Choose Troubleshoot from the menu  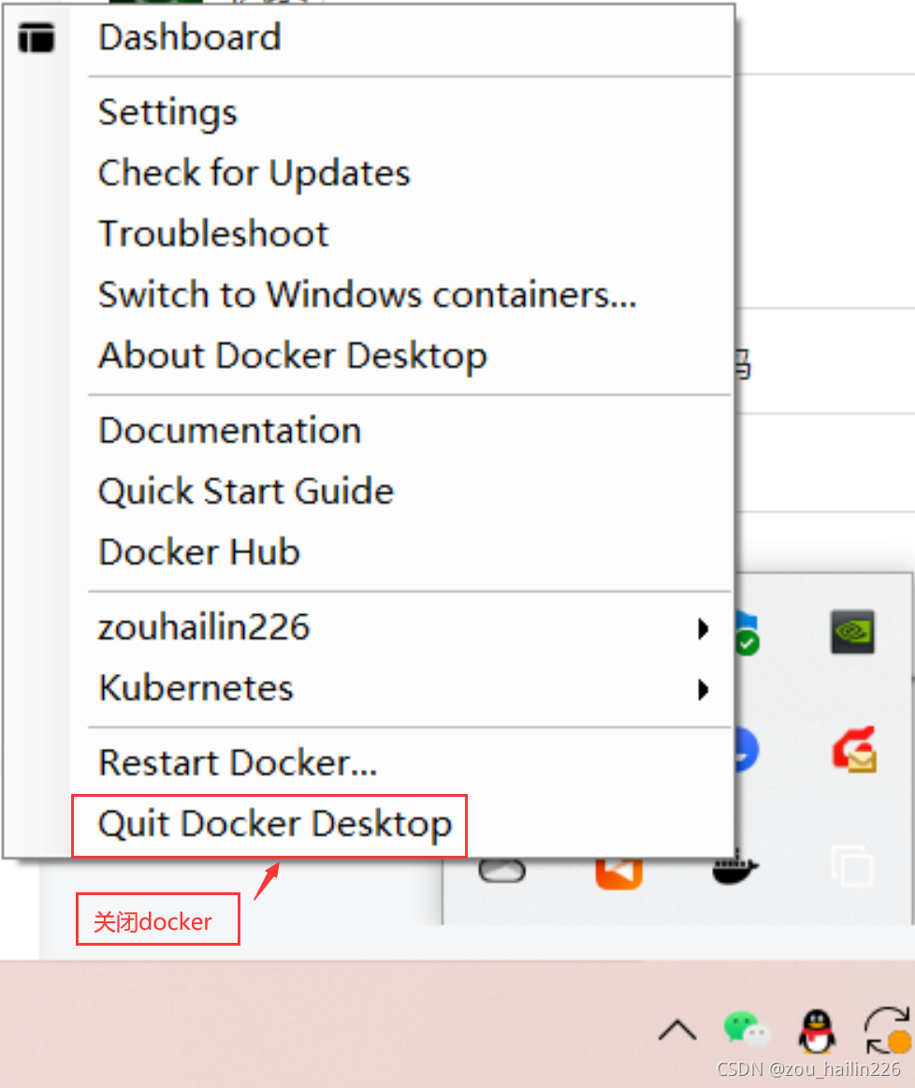(214, 234)
